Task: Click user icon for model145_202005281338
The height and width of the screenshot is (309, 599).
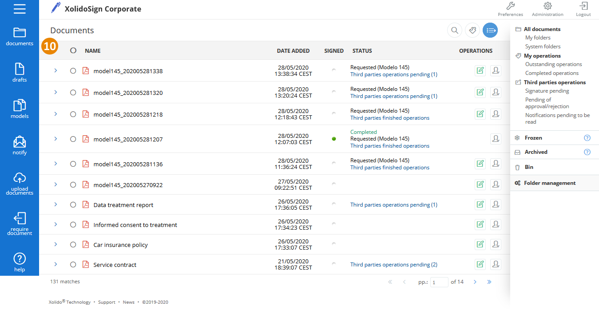Action: 496,70
